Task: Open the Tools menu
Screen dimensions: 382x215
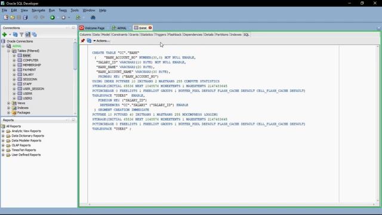Action: (x=75, y=10)
